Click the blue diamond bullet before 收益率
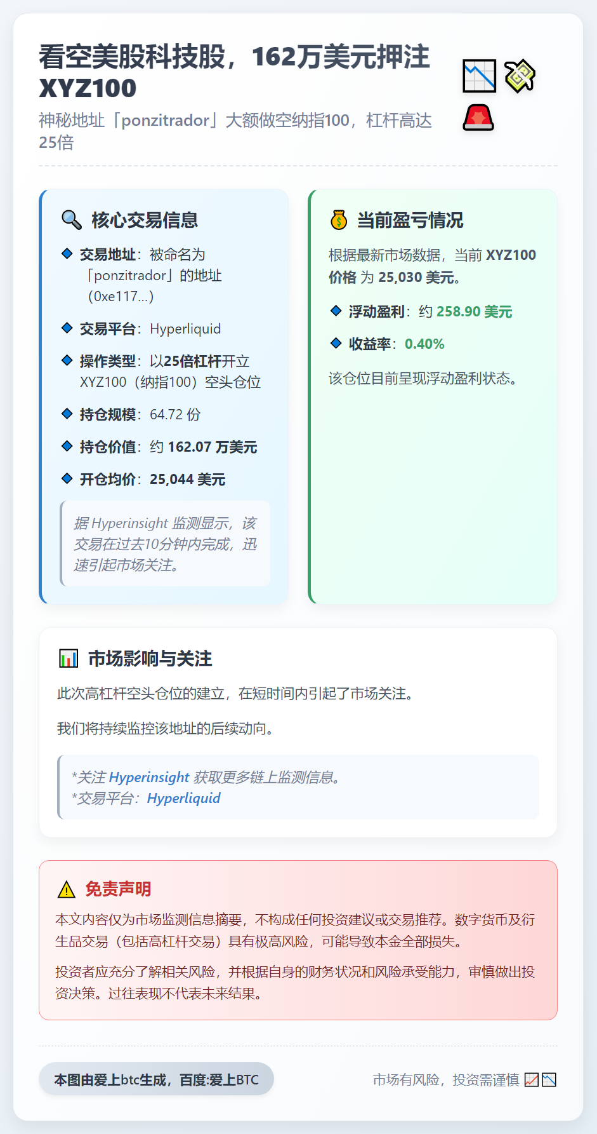Image resolution: width=597 pixels, height=1134 pixels. 336,343
